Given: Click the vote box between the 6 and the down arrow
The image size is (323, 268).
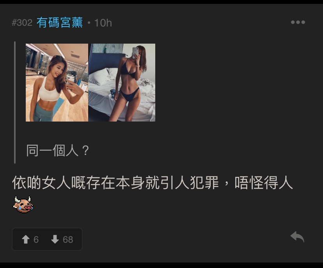Looking at the screenshot, I should tap(45, 240).
